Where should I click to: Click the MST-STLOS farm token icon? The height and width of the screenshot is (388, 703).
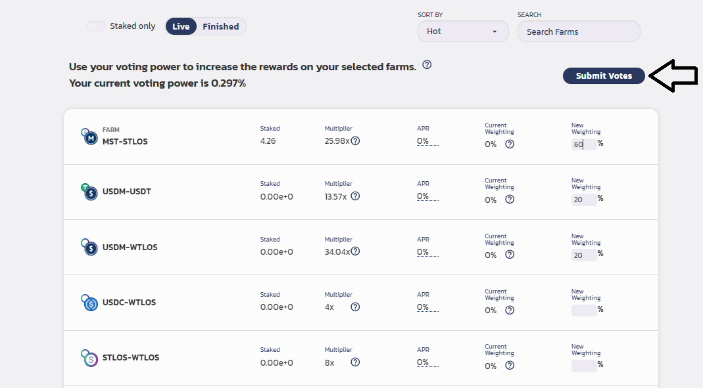point(89,137)
